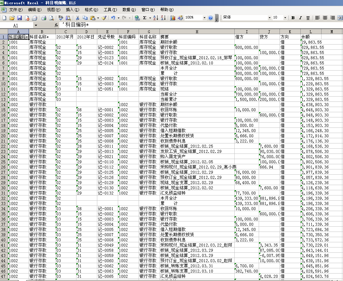The height and width of the screenshot is (281, 343).
Task: Toggle Italic formatting
Action: [x=300, y=18]
